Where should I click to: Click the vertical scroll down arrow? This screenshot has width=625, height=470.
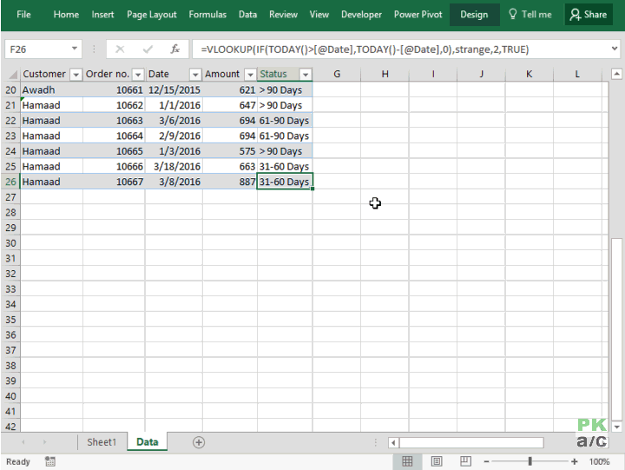tap(616, 427)
